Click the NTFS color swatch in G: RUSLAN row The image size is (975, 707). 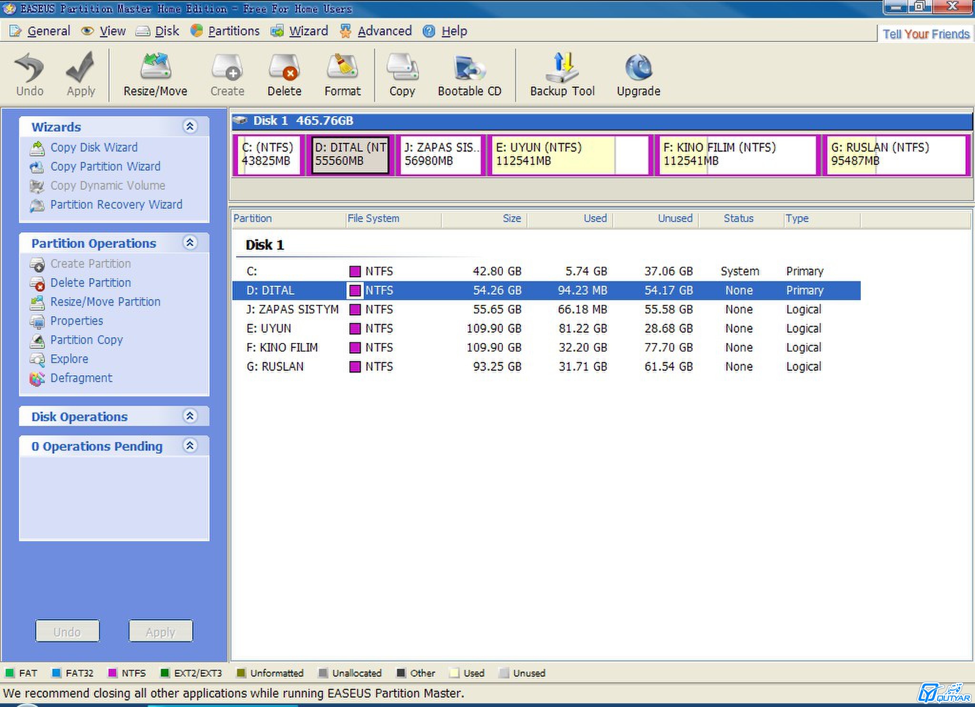tap(355, 367)
